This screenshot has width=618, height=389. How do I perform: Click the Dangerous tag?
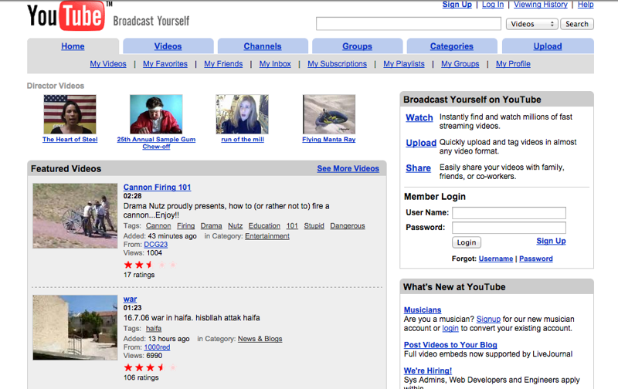click(x=347, y=225)
